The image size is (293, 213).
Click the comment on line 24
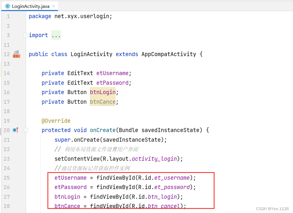click(x=92, y=168)
